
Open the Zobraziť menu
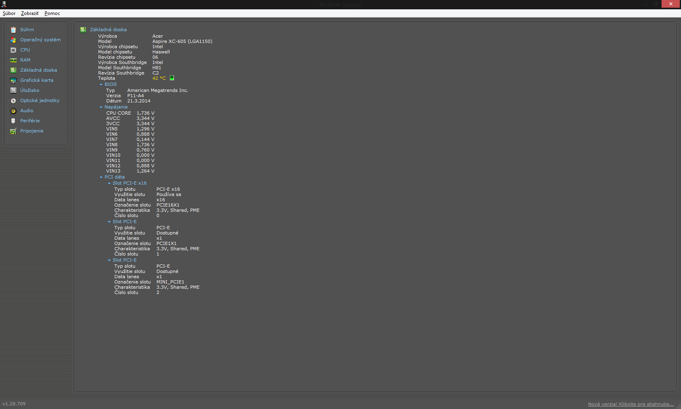[30, 13]
